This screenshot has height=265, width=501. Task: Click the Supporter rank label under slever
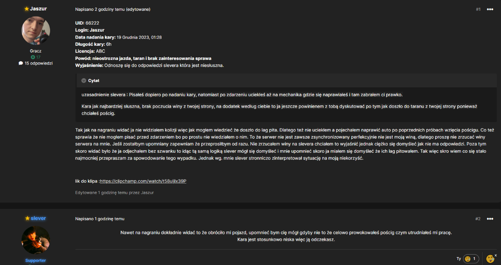point(36,260)
